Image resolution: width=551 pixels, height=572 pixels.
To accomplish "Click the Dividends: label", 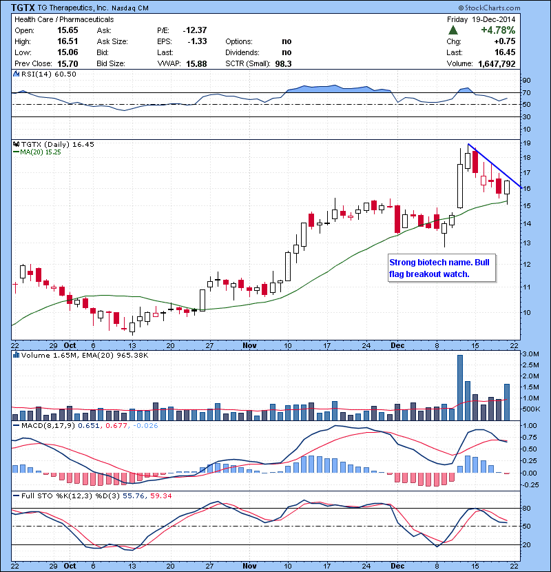I will point(242,52).
